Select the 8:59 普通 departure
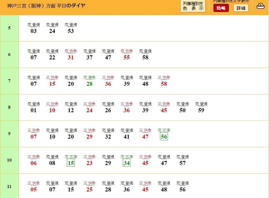This screenshot has width=269, height=198. 201,110
